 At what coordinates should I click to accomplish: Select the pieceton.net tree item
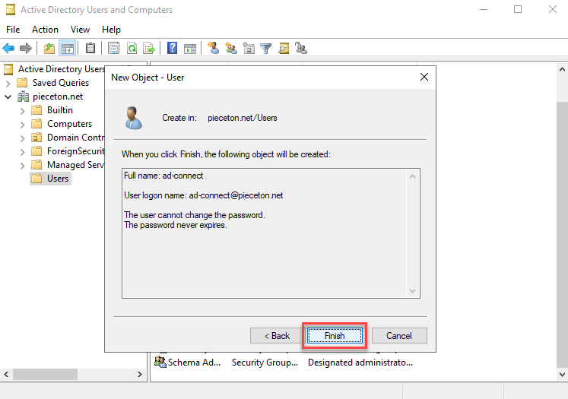pos(58,97)
